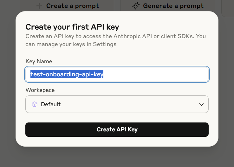Click the "Create your first API key" heading
This screenshot has width=234, height=167.
pyautogui.click(x=72, y=27)
